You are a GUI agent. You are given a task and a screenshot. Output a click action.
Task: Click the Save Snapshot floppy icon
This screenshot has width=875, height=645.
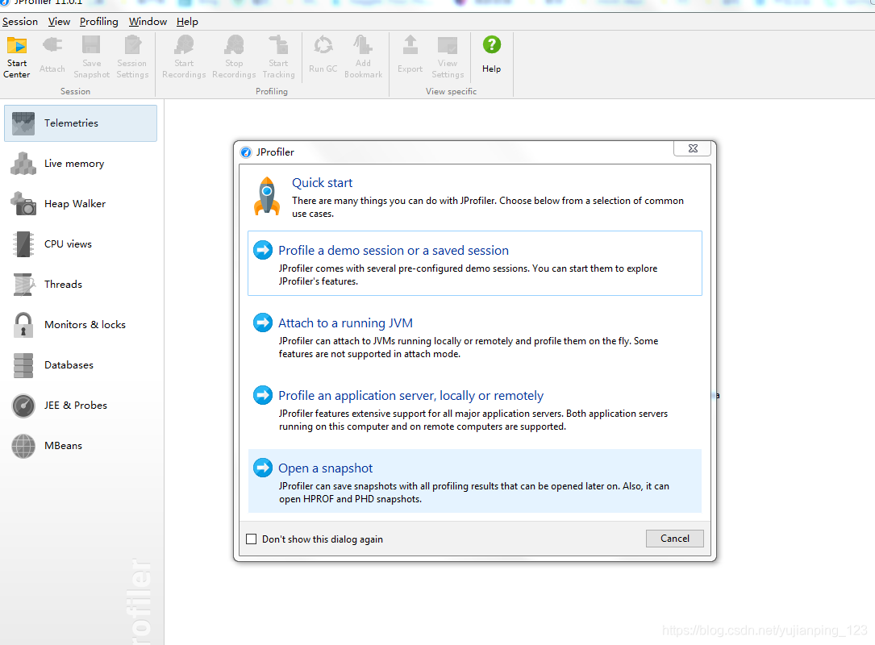(x=91, y=45)
